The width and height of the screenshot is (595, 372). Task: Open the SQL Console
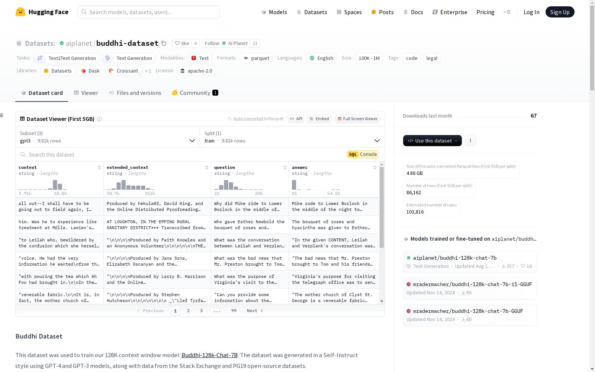tap(363, 154)
